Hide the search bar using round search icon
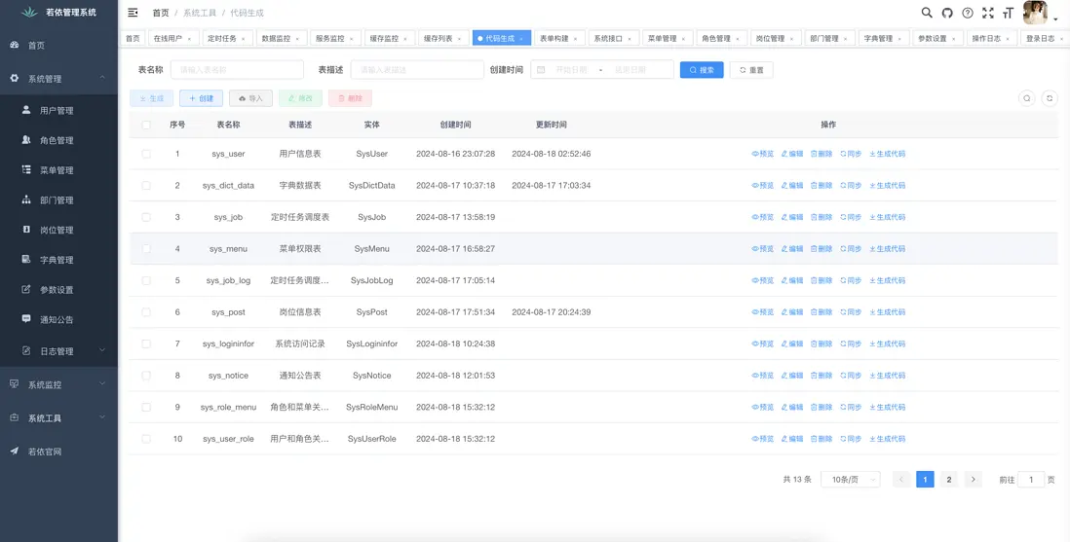Viewport: 1070px width, 542px height. point(1026,98)
